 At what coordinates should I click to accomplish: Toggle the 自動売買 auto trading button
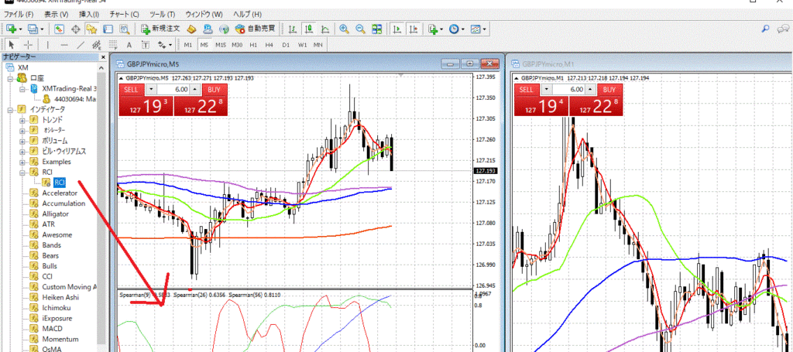[256, 29]
